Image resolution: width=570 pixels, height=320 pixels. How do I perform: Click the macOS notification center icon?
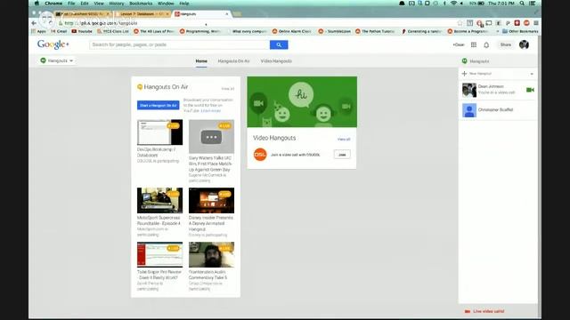[533, 4]
